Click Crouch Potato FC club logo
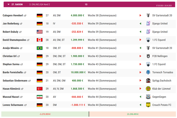 click(148, 105)
